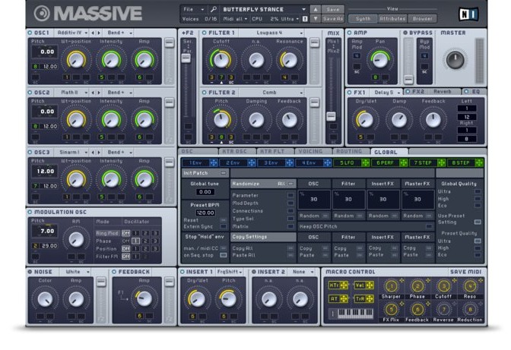
Task: Open the FX1 Delay S effect dropdown
Action: pos(386,93)
